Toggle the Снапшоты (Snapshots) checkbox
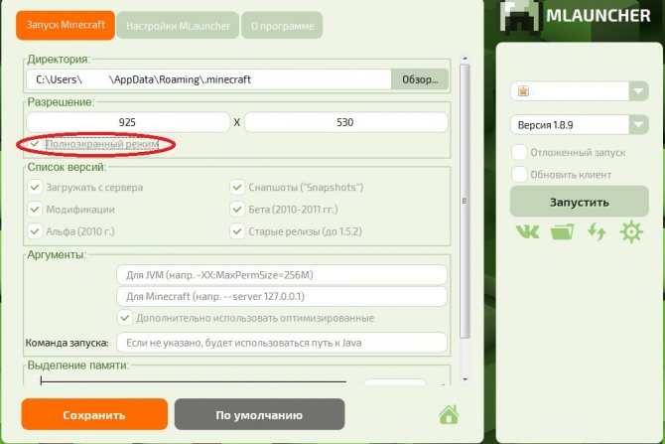Viewport: 665px width, 444px height. (237, 187)
